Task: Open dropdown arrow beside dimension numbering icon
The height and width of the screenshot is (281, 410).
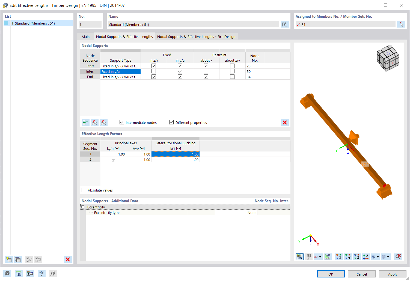Action: [320, 257]
